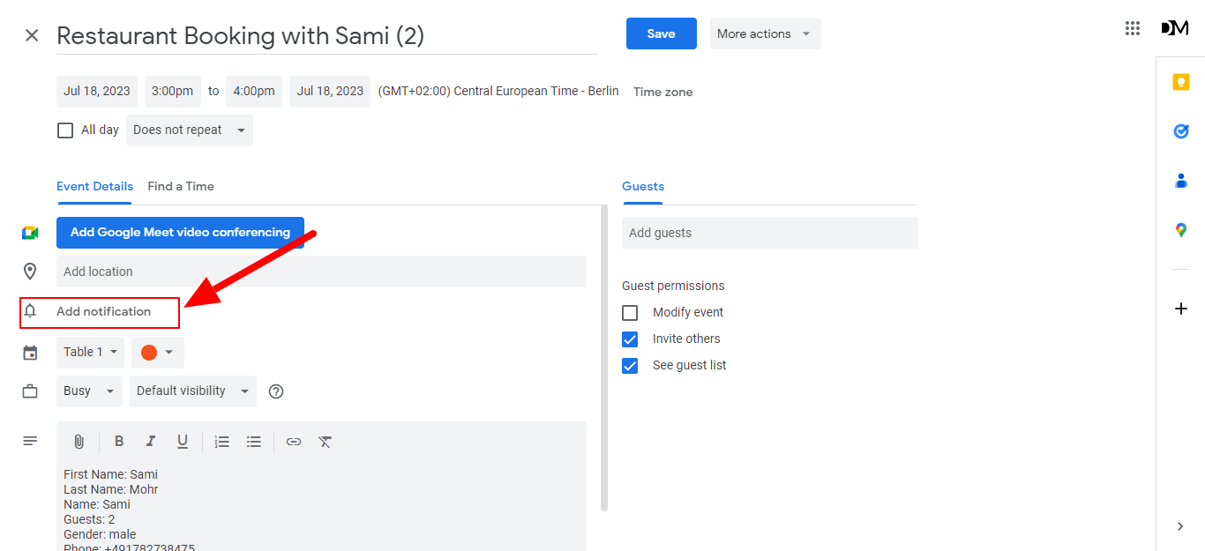Image resolution: width=1205 pixels, height=551 pixels.
Task: Toggle underline formatting
Action: tap(183, 441)
